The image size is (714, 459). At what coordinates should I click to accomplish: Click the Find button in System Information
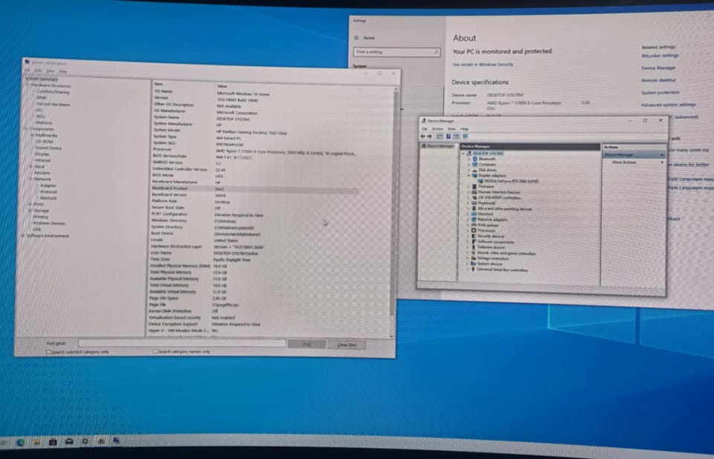click(x=307, y=345)
